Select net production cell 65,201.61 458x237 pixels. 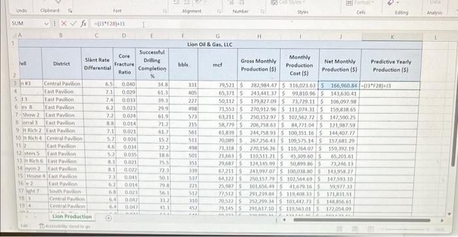(x=337, y=156)
